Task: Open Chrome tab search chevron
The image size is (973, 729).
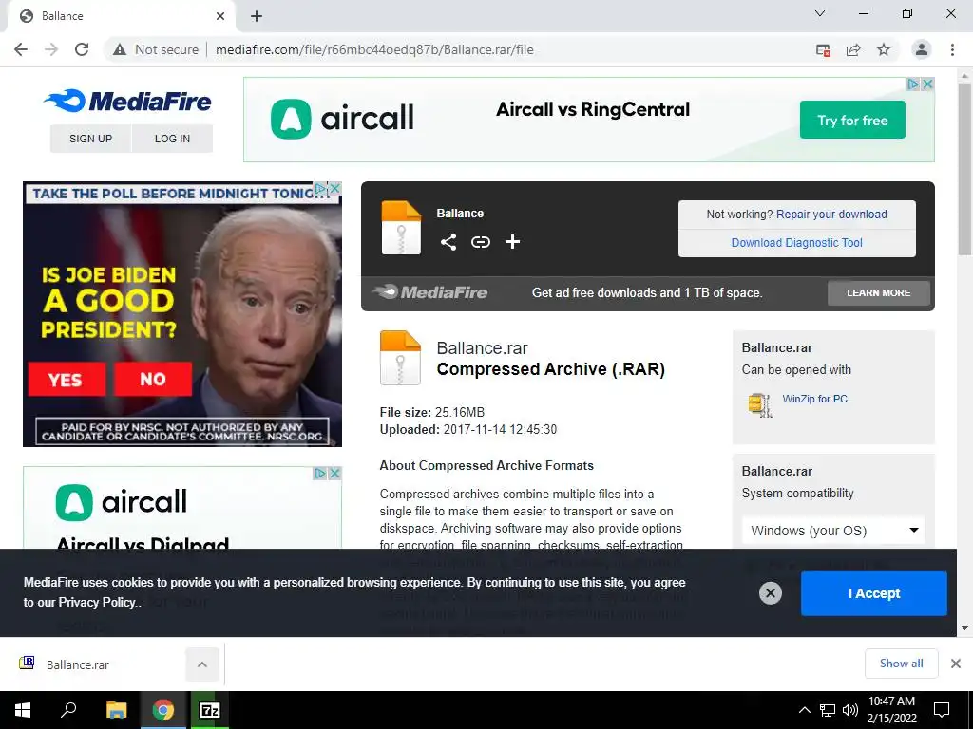Action: (820, 13)
